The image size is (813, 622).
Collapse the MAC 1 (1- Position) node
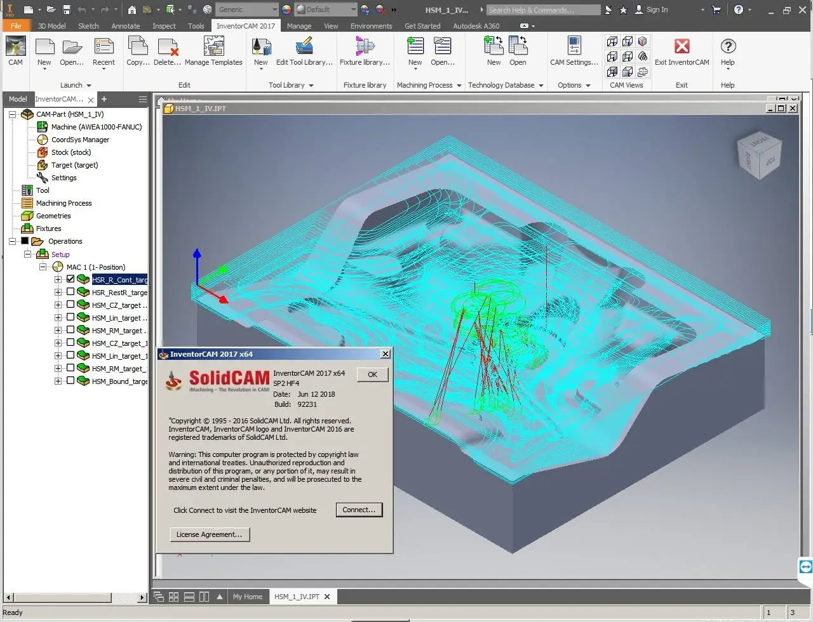(43, 267)
